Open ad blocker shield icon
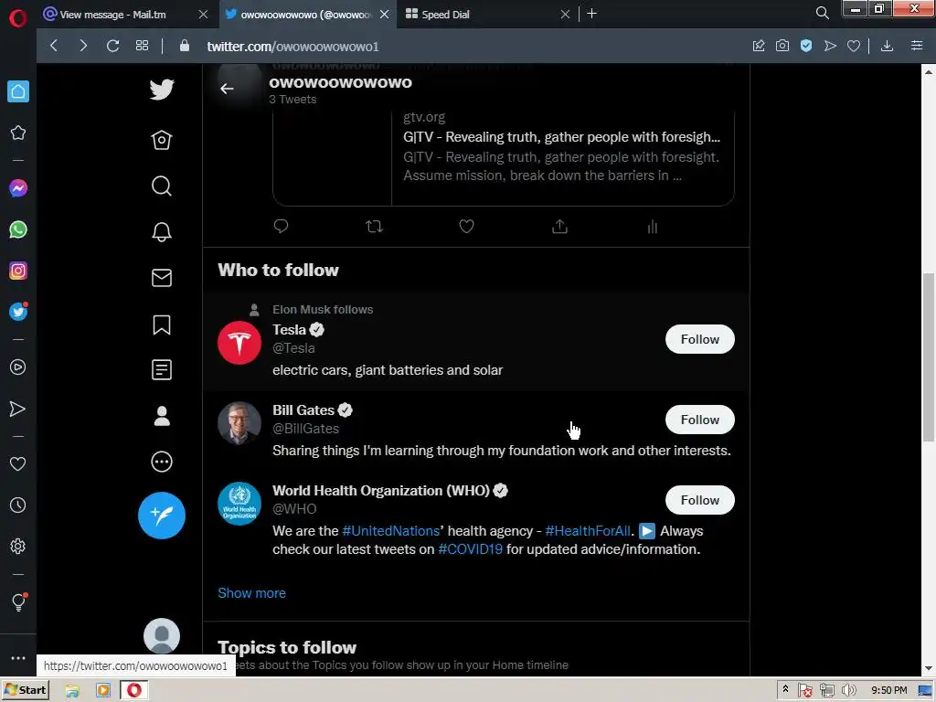The height and width of the screenshot is (702, 936). 806,46
